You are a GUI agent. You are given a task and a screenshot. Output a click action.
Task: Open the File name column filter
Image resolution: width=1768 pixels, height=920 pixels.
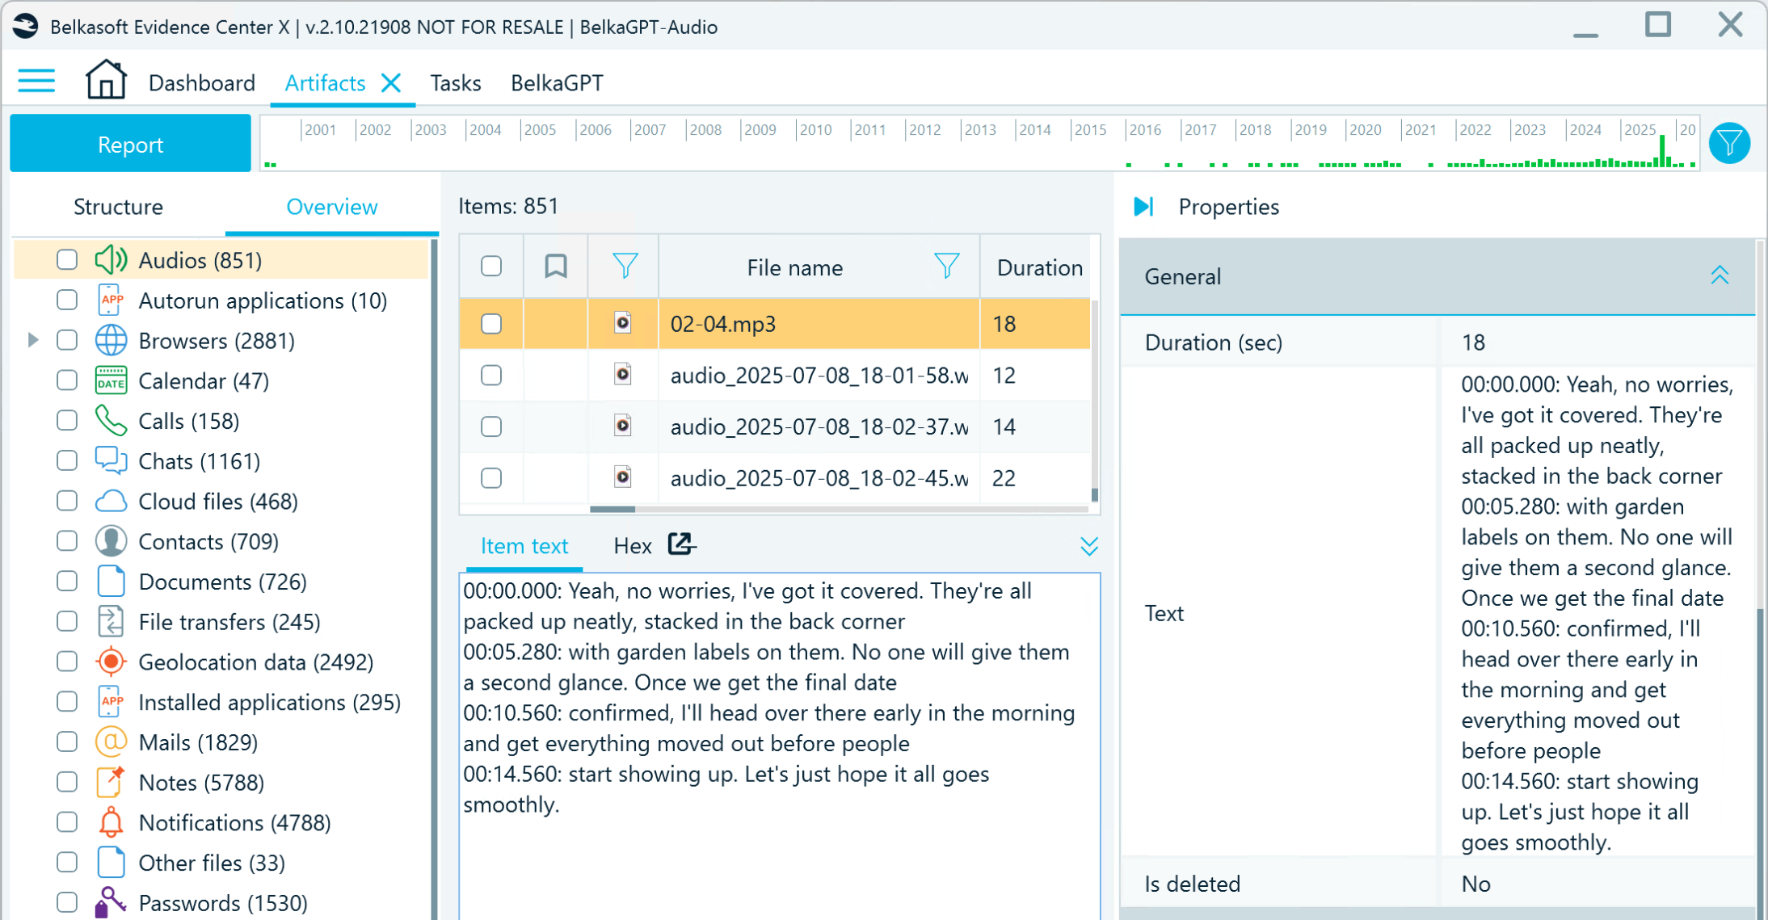click(946, 266)
